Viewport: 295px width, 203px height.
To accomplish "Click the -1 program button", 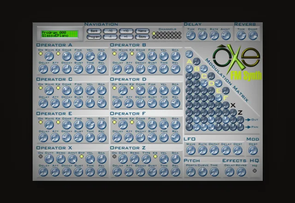I will pos(110,37).
